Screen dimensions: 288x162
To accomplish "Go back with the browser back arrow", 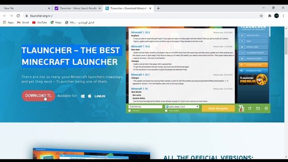I will [4, 16].
